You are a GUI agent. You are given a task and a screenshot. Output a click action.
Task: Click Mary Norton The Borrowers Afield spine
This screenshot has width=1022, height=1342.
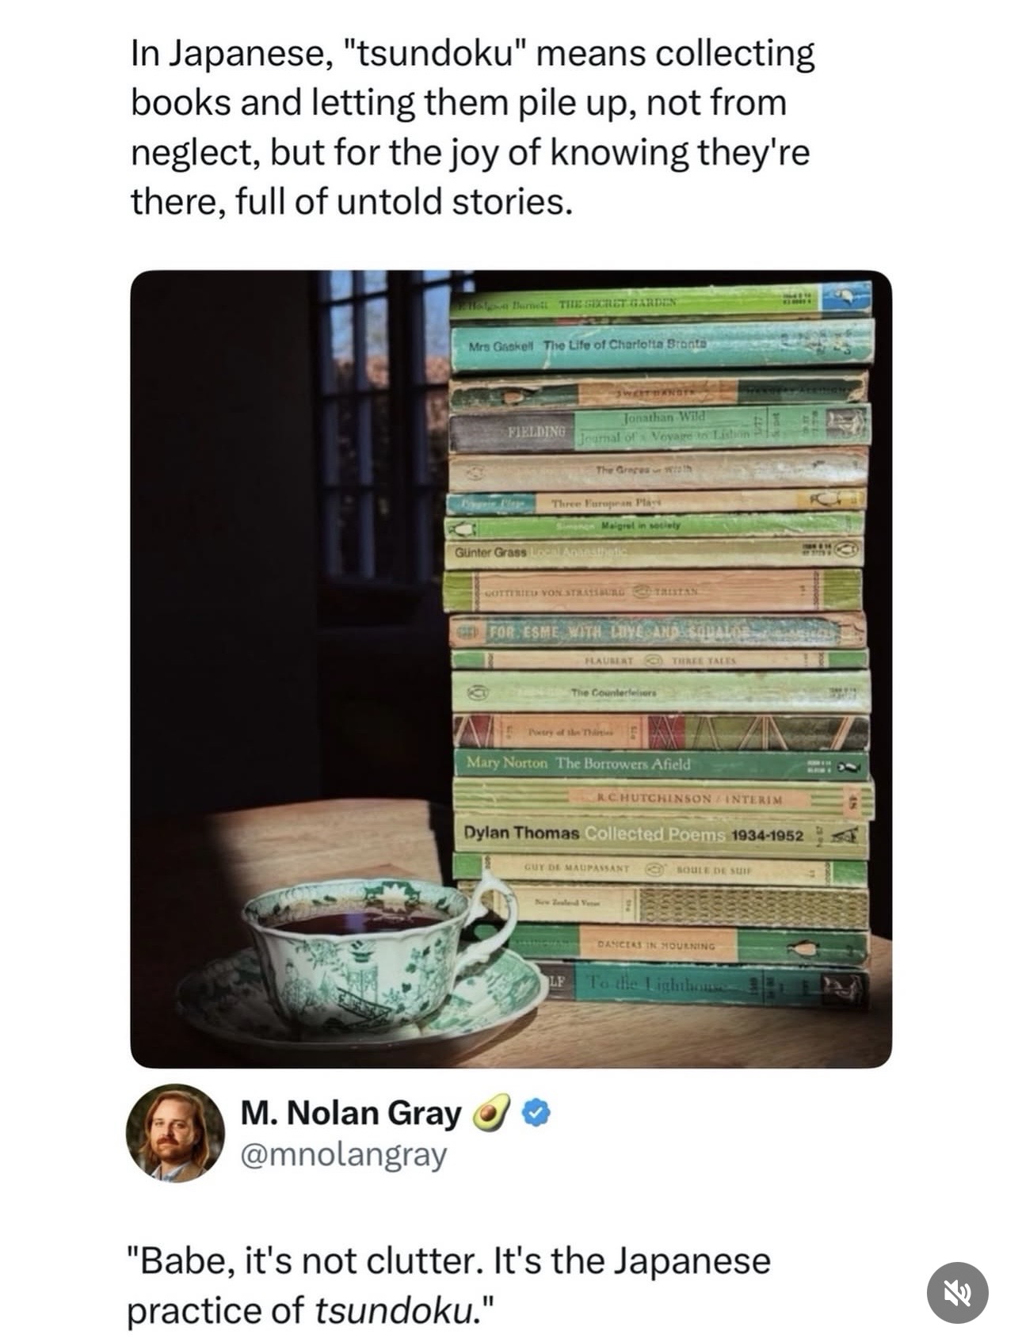(662, 764)
